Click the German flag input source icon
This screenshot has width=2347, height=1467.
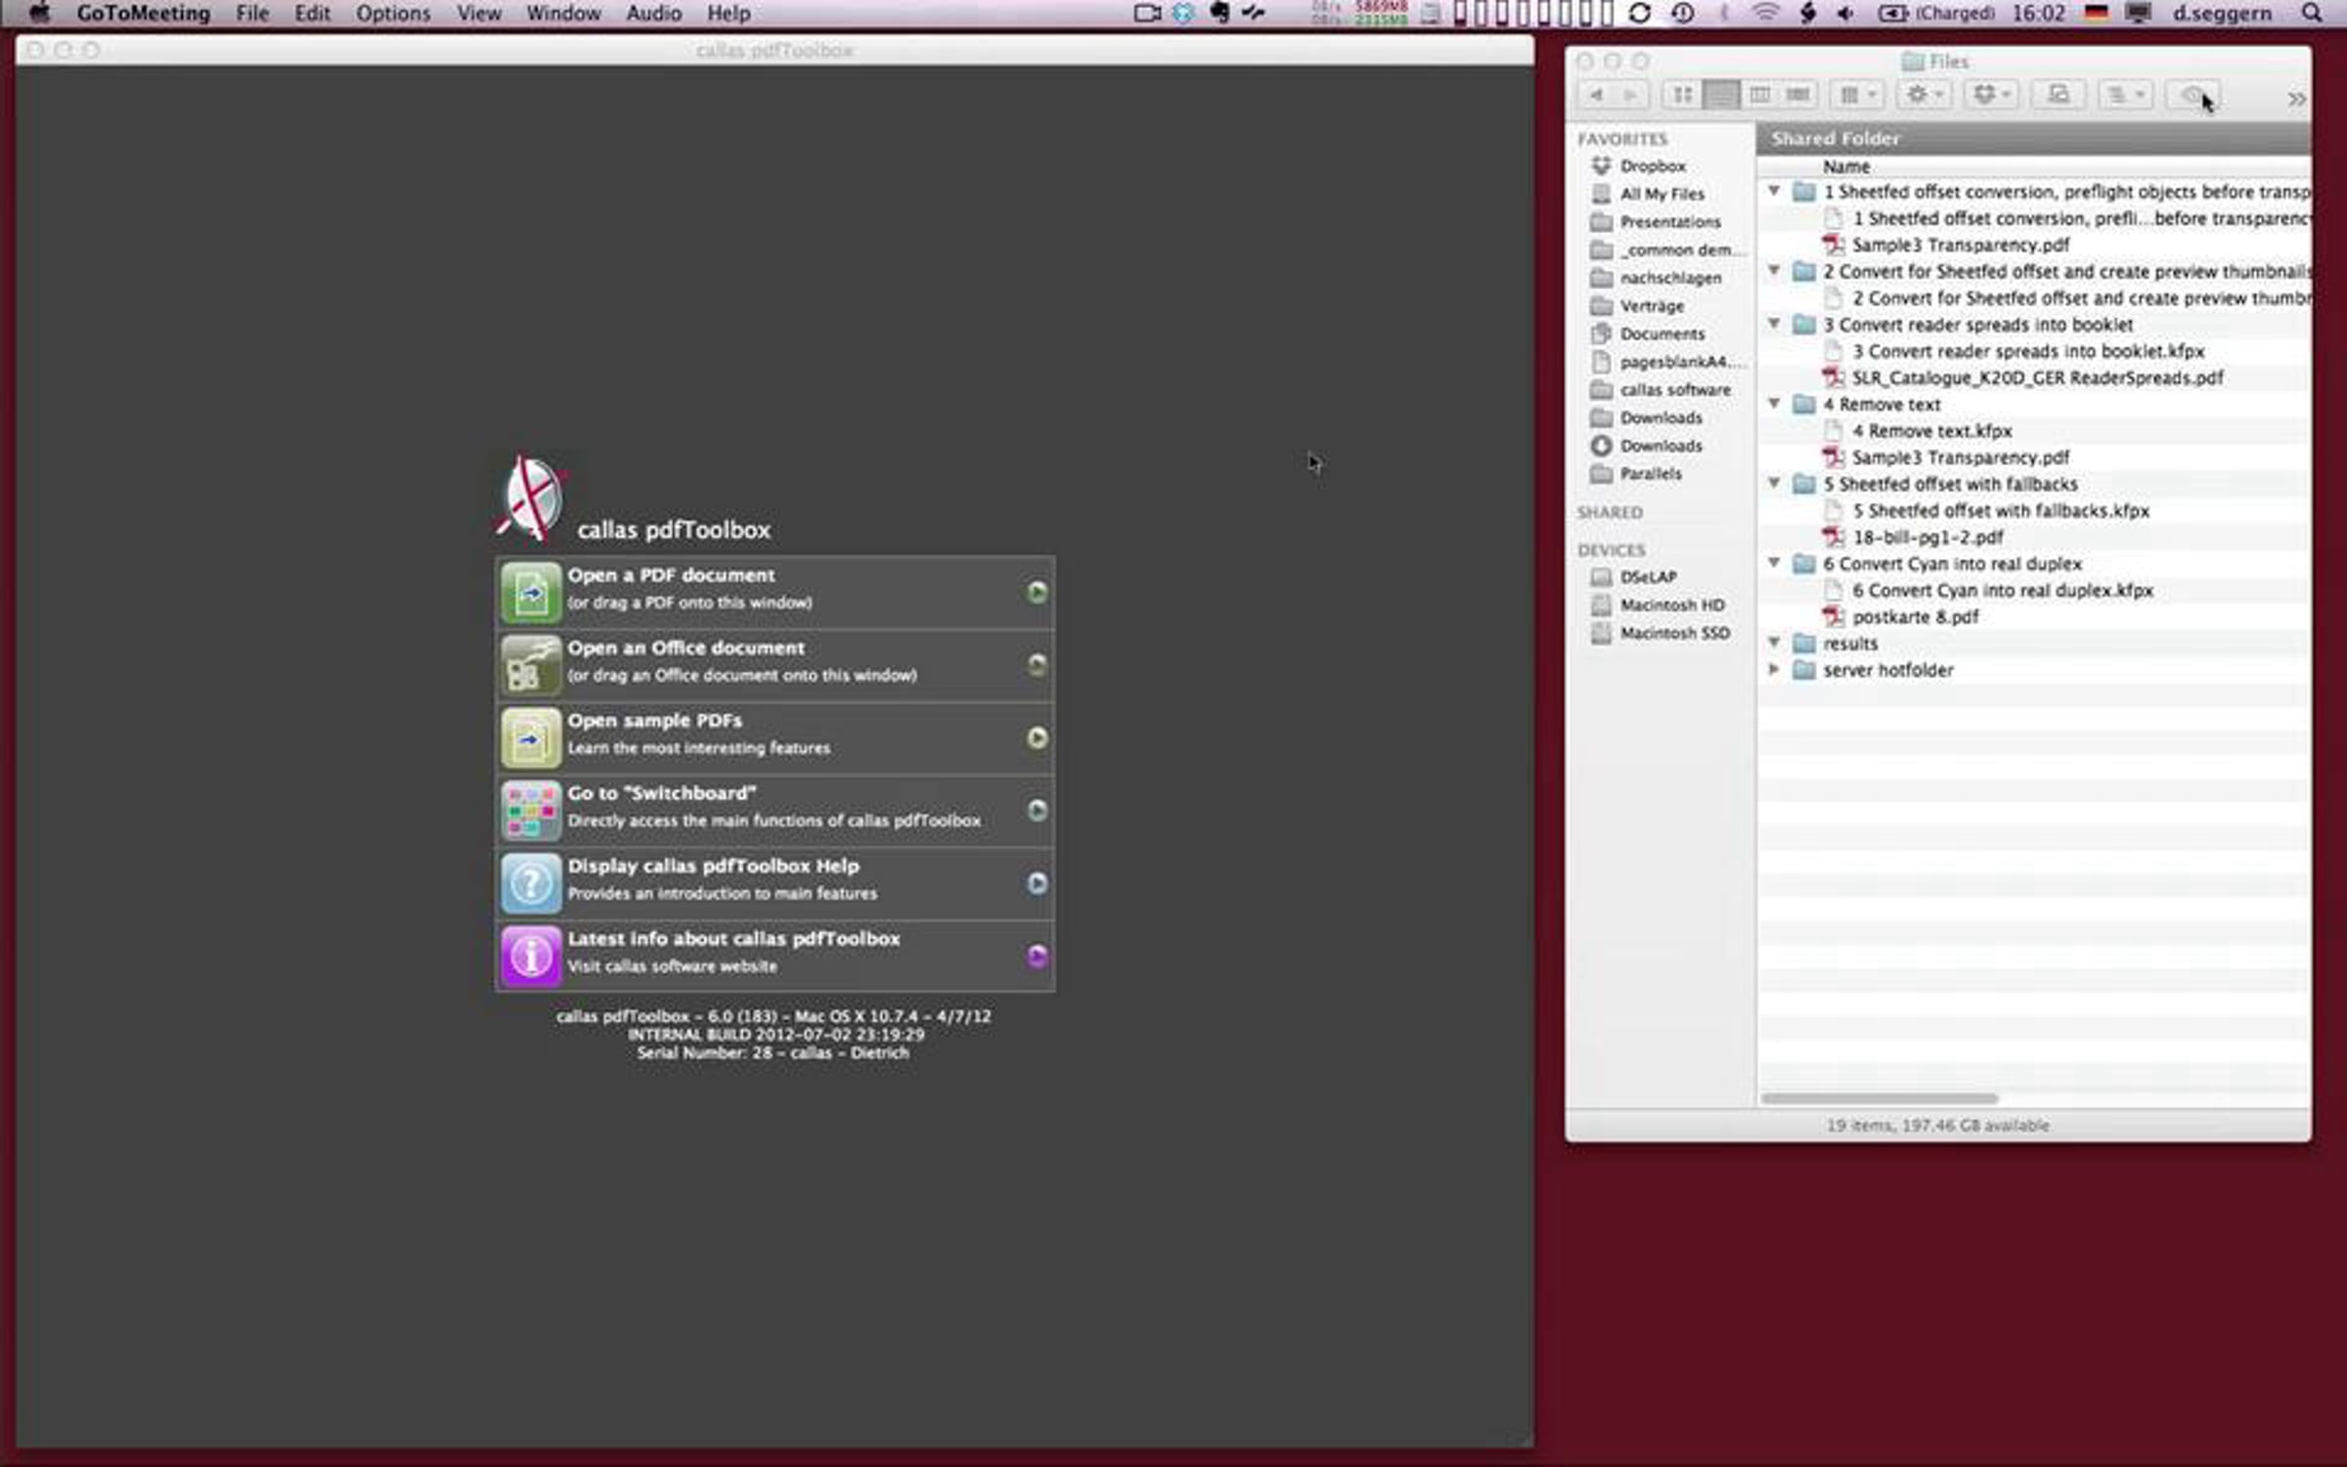[x=2096, y=13]
